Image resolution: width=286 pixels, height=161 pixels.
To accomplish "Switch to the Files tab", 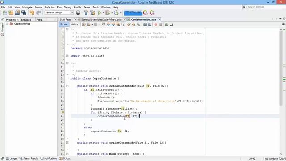I will coord(39,20).
